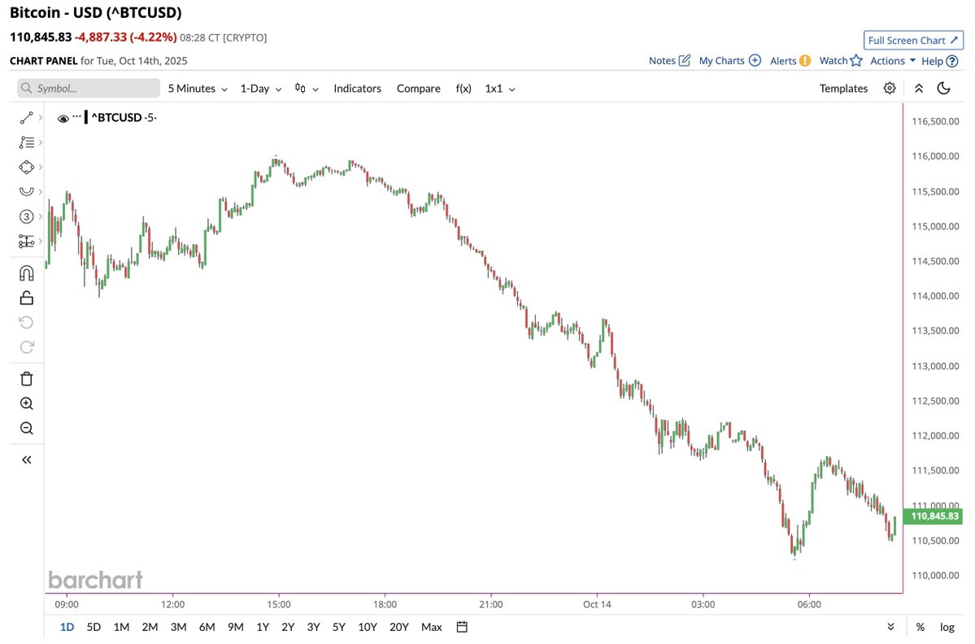
Task: Click the Oct 14 time axis label
Action: (x=597, y=604)
